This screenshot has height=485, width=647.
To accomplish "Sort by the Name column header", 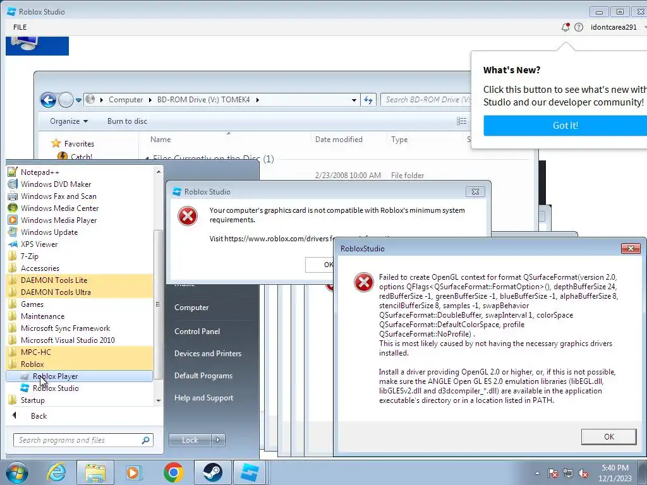I will point(160,140).
